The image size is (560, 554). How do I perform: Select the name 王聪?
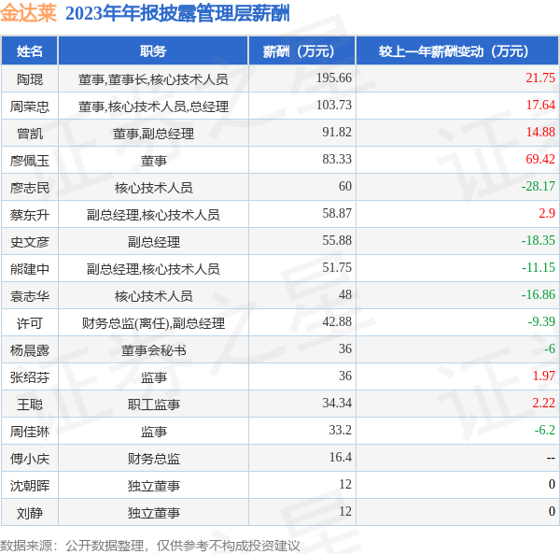pyautogui.click(x=30, y=405)
